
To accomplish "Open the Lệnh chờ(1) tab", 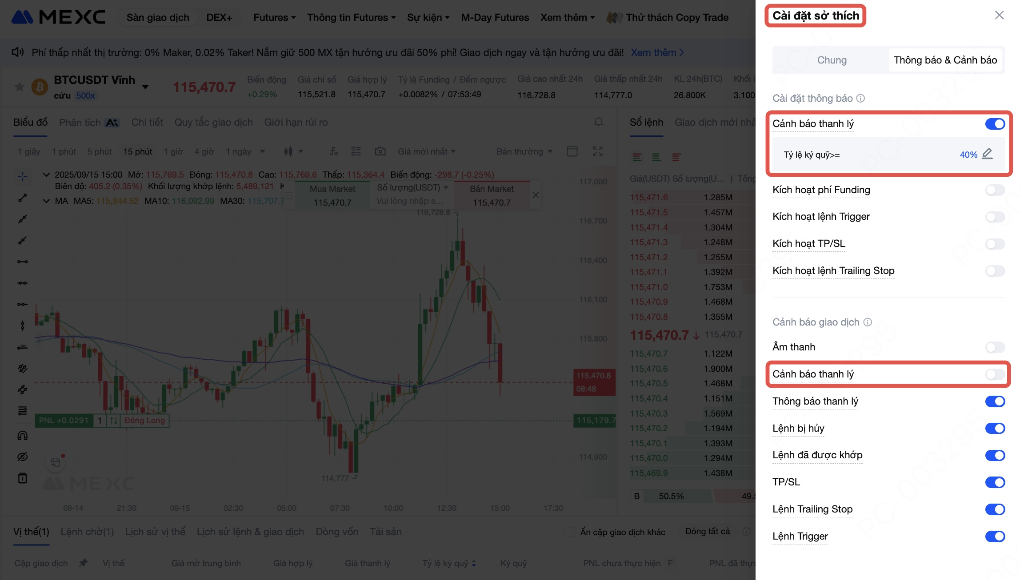I will (x=87, y=532).
